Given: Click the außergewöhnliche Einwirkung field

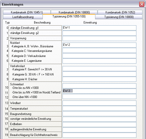Looking at the screenshot, I should (x=99, y=130).
